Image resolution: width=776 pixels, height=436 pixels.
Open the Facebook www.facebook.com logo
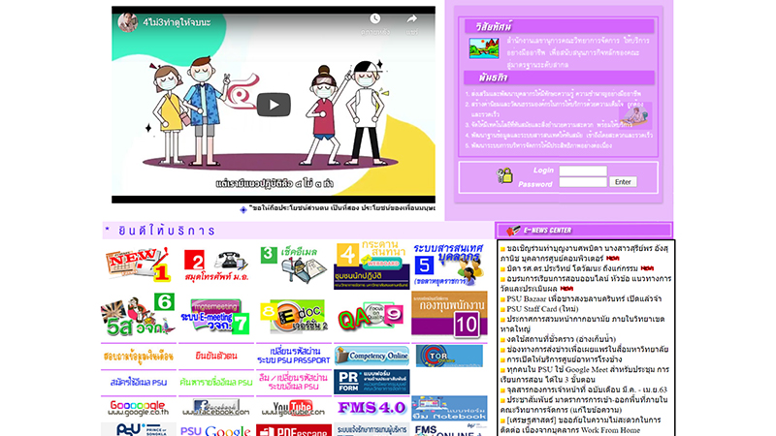pos(216,408)
